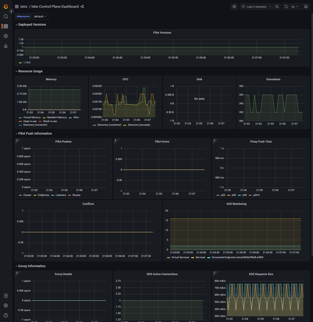This screenshot has height=322, width=313.
Task: Show info for the Envoy Details panel
Action: (x=17, y=273)
